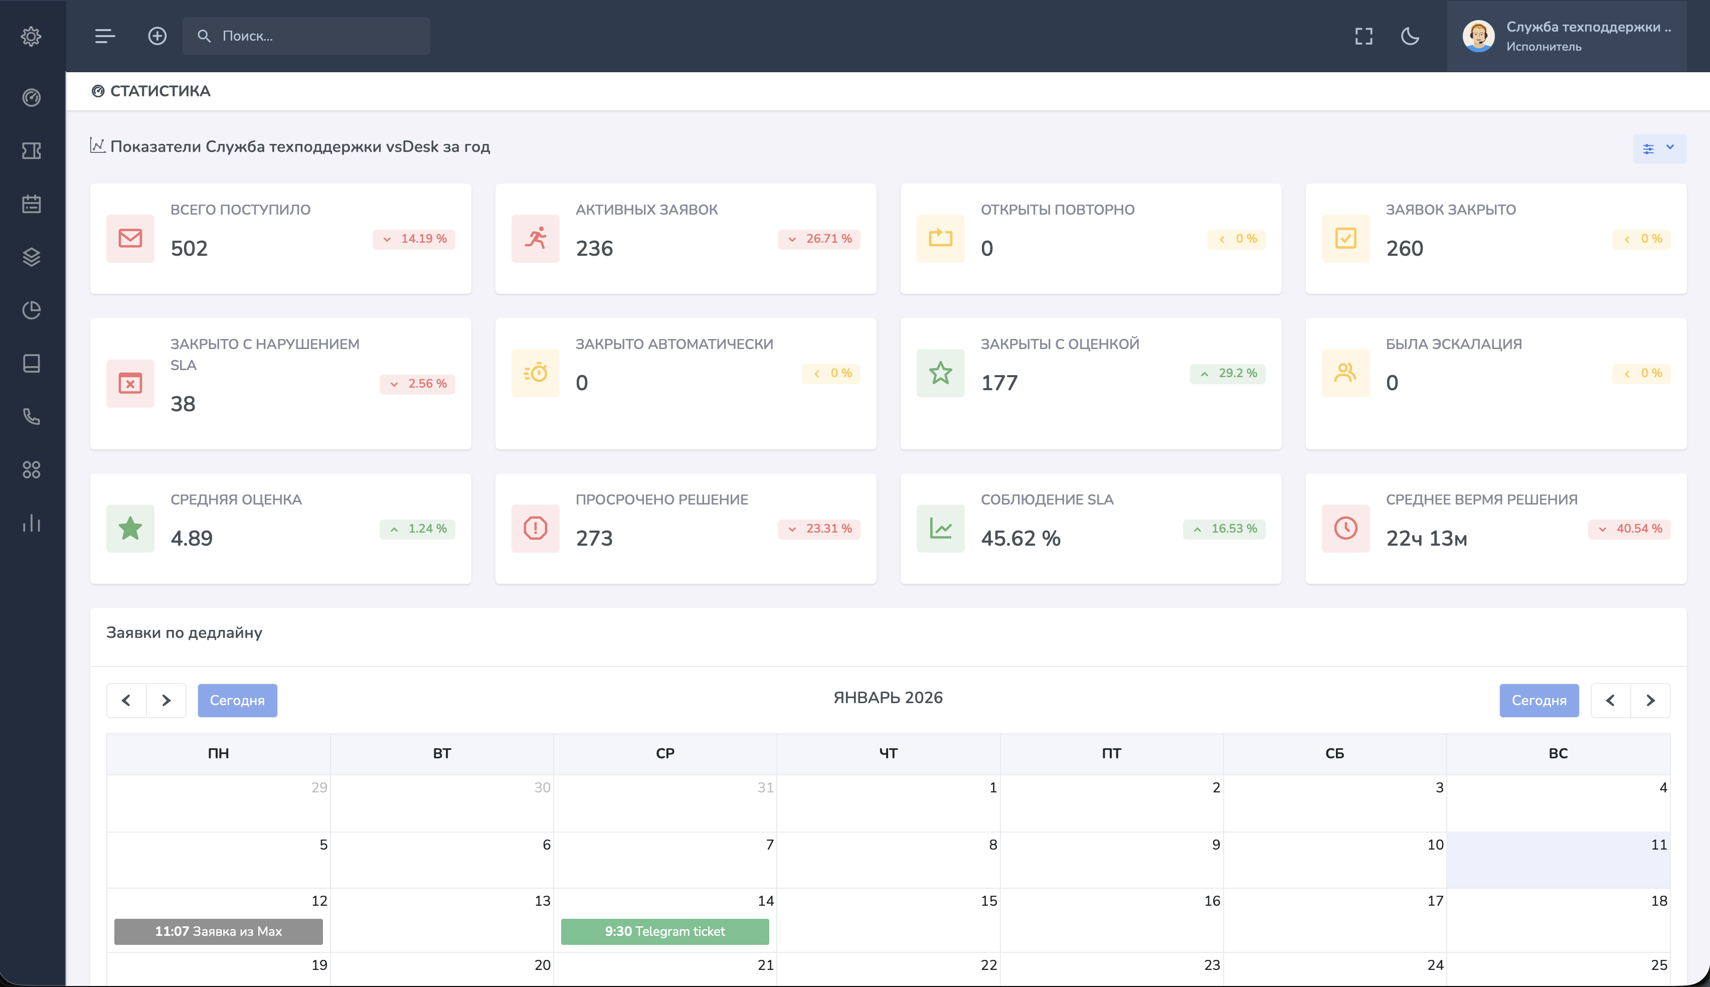This screenshot has height=987, width=1710.
Task: Open the pie chart reports icon
Action: (32, 309)
